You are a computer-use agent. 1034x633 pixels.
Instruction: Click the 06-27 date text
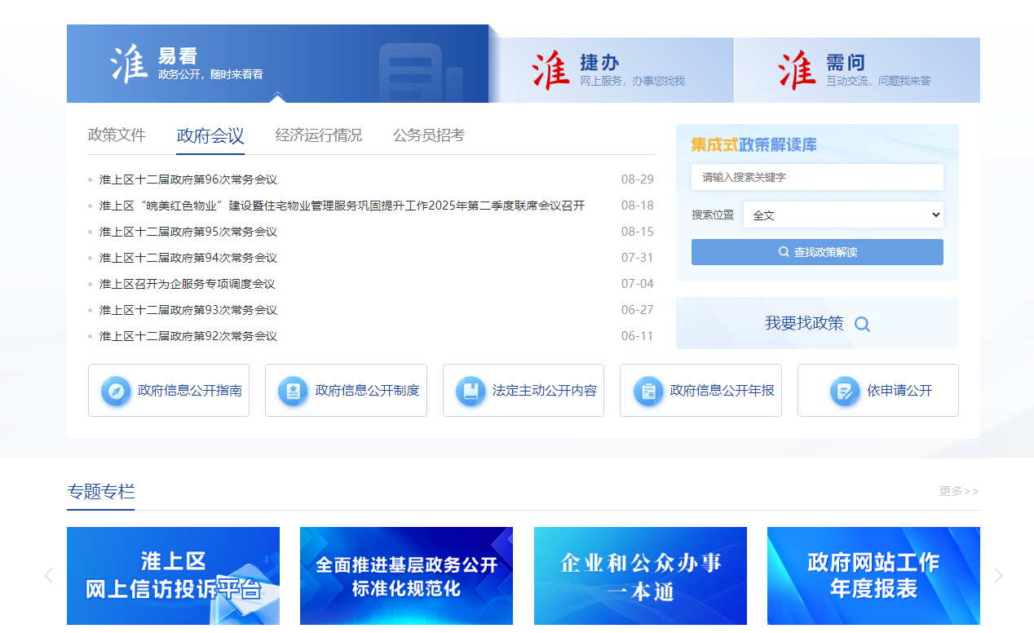tap(638, 310)
